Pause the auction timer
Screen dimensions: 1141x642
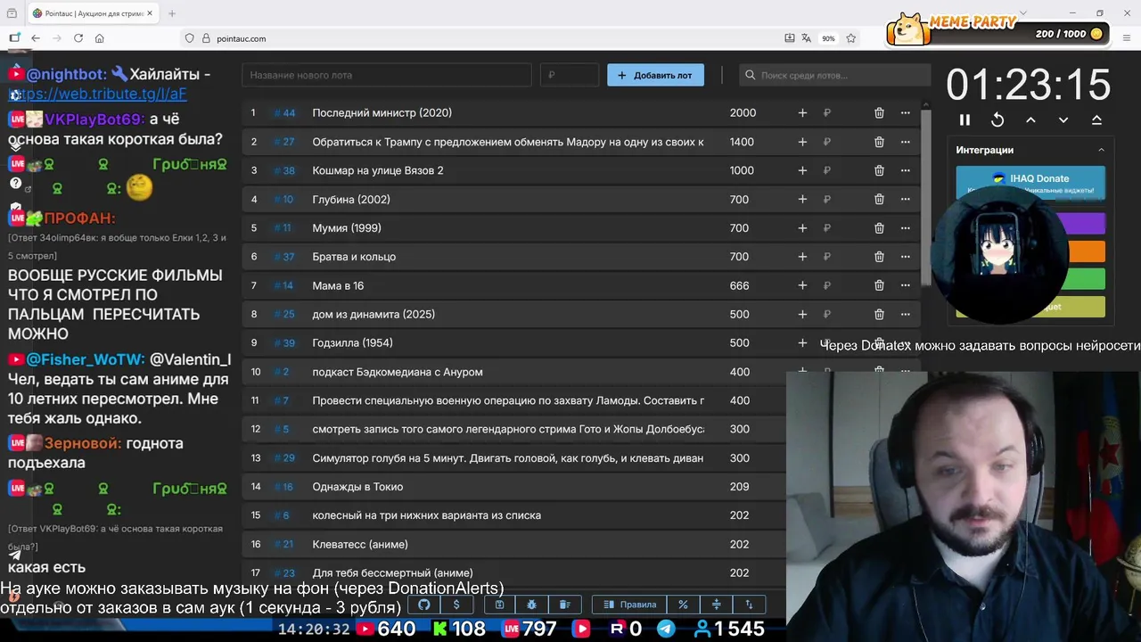click(x=965, y=119)
